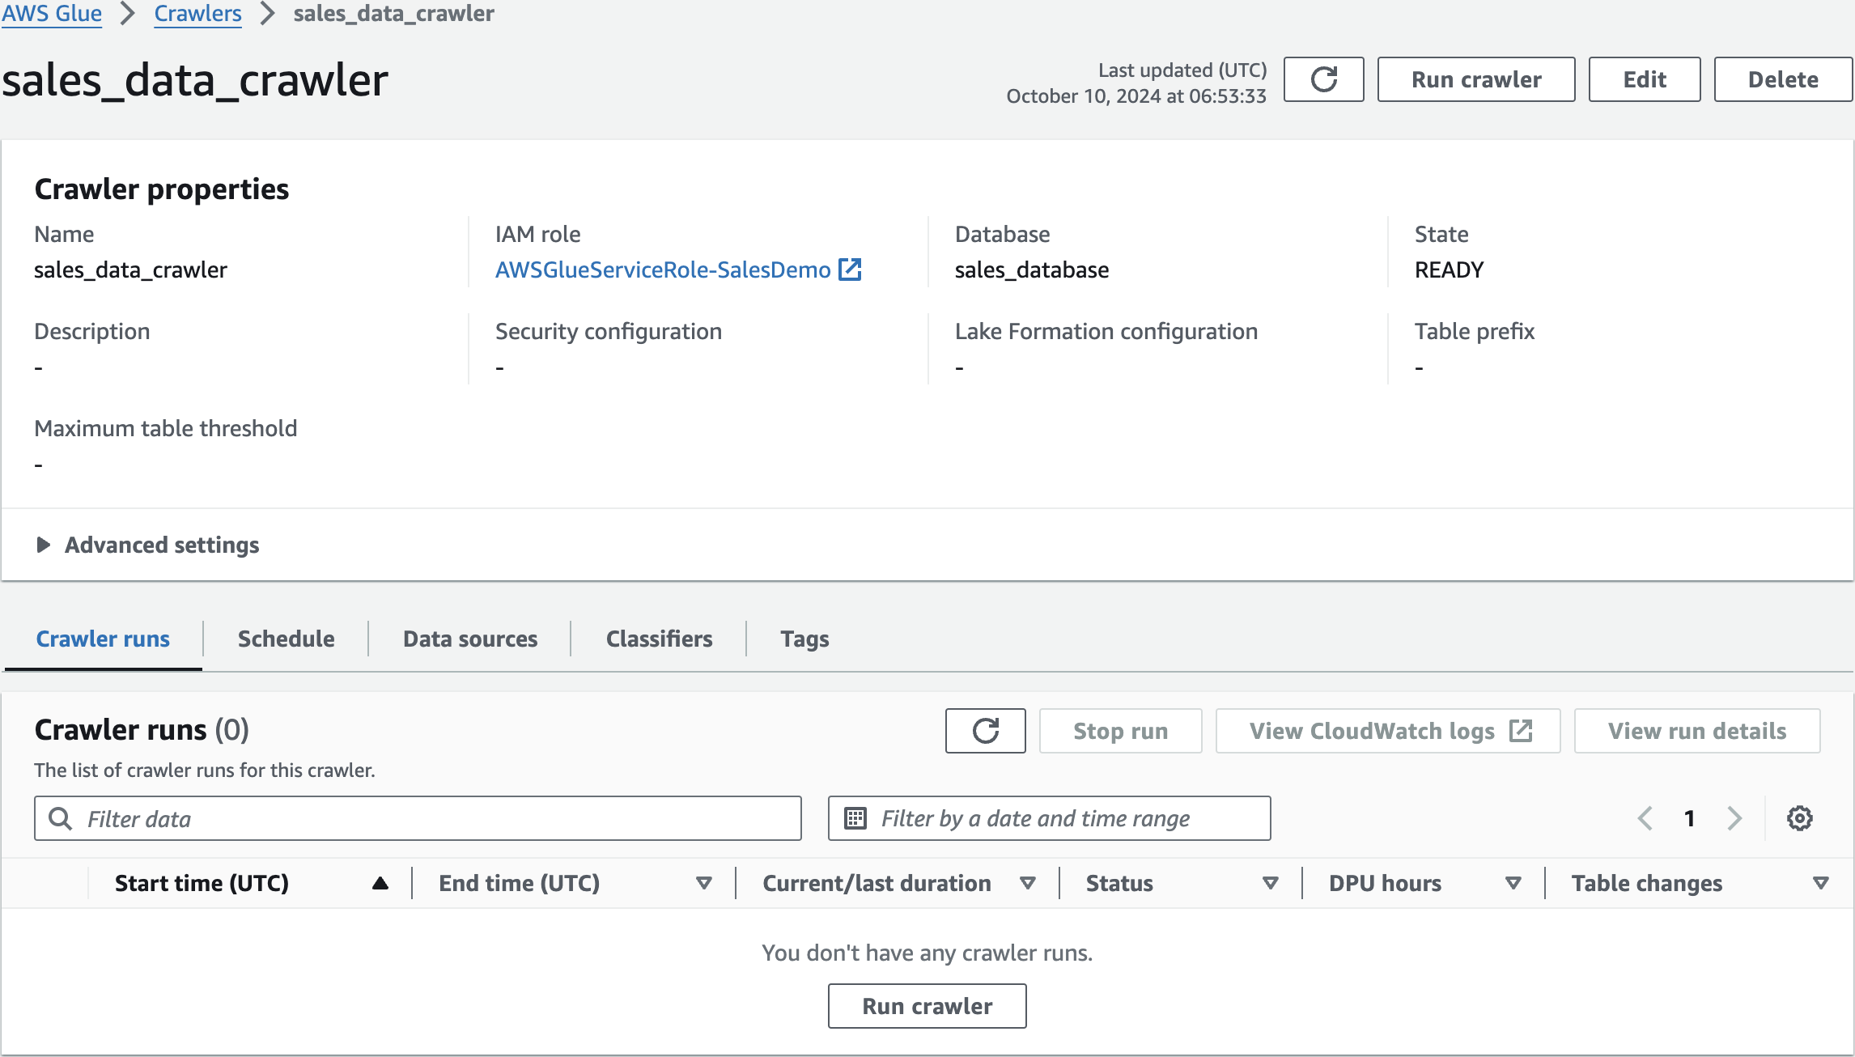Click the Filter data search field
The width and height of the screenshot is (1855, 1057).
(437, 818)
